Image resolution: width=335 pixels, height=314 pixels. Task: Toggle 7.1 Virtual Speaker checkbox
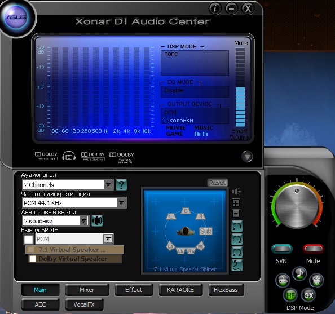[31, 250]
